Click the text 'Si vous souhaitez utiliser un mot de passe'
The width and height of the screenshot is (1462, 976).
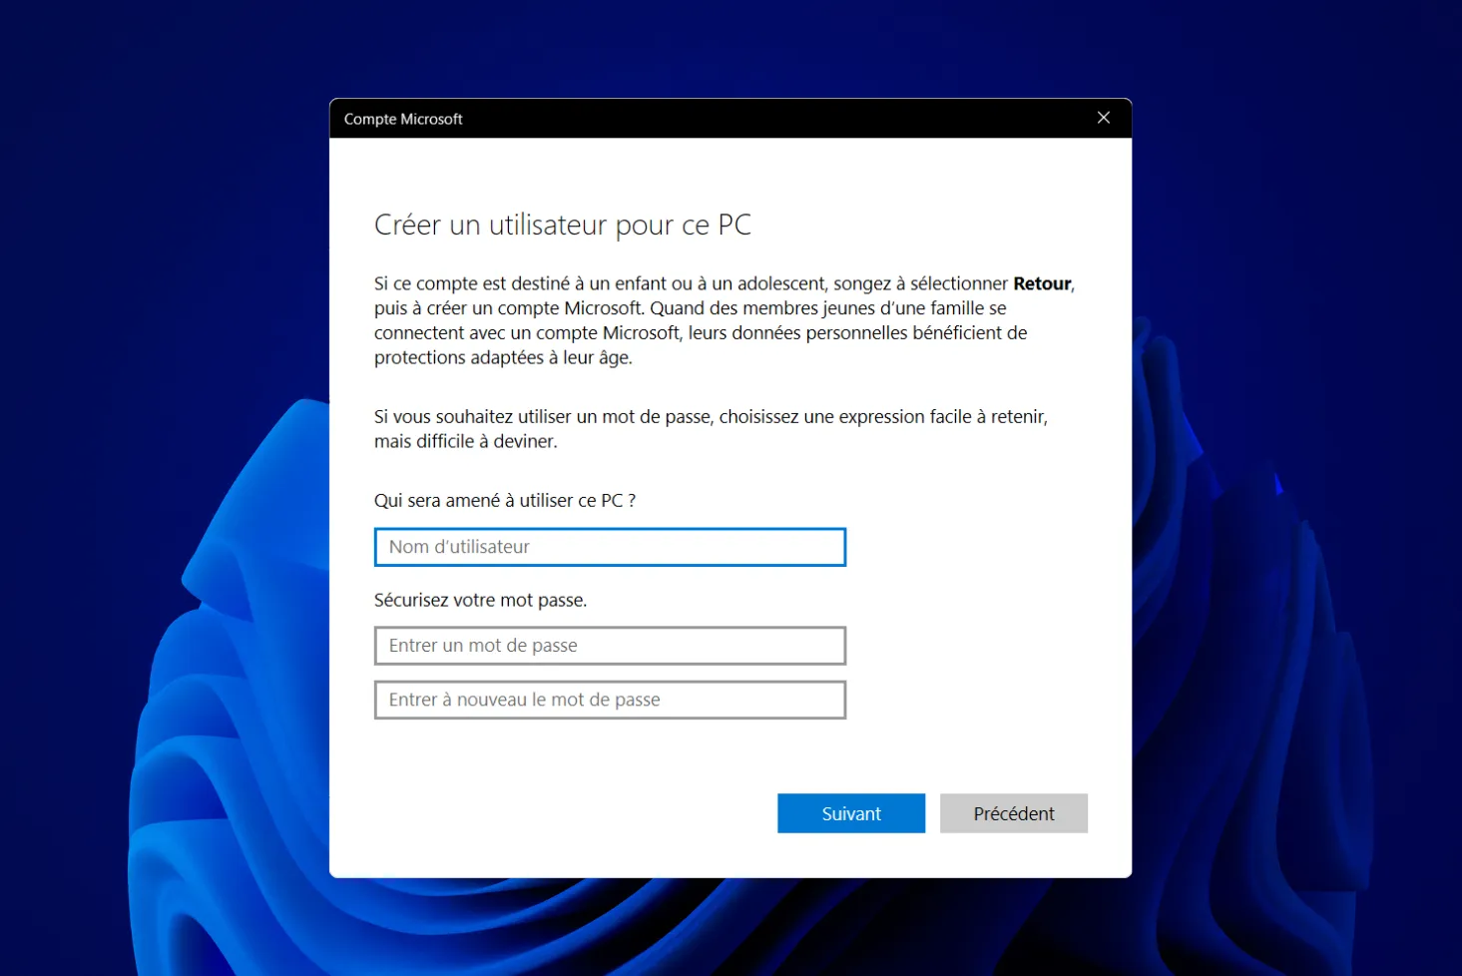[x=544, y=417]
